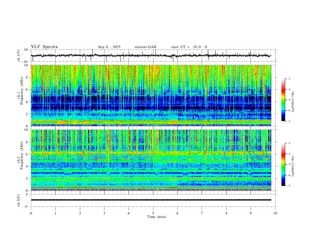Screen dimensions: 310x239
Task: Click the ch.1 spectrogram color scale bar
Action: click(x=283, y=100)
